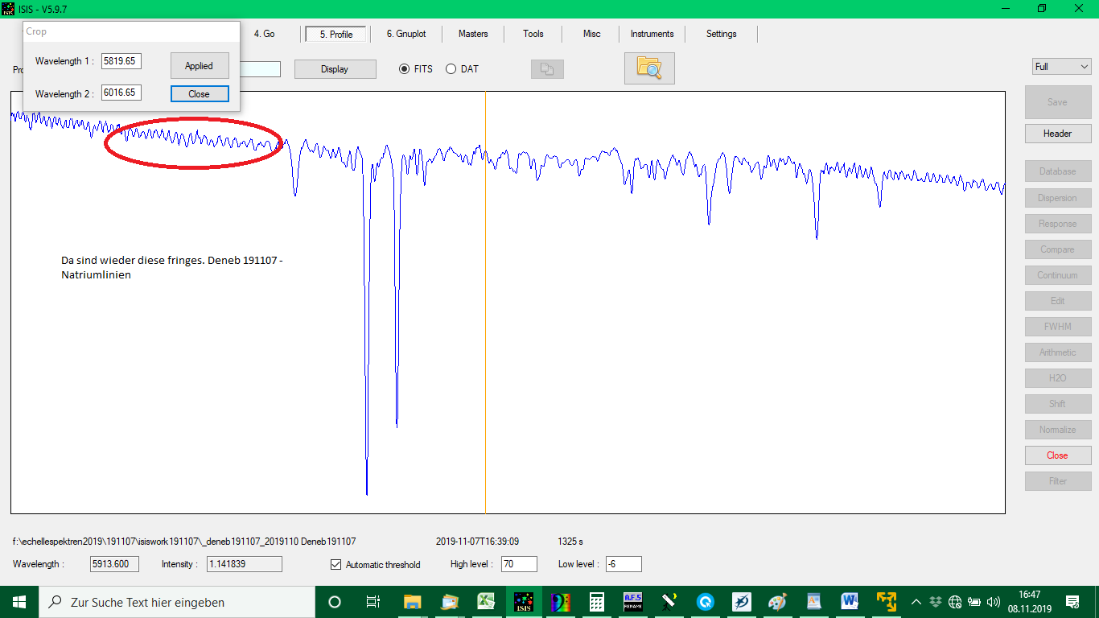This screenshot has width=1099, height=618.
Task: Click the A.F.5 Rename taskbar icon
Action: click(633, 601)
